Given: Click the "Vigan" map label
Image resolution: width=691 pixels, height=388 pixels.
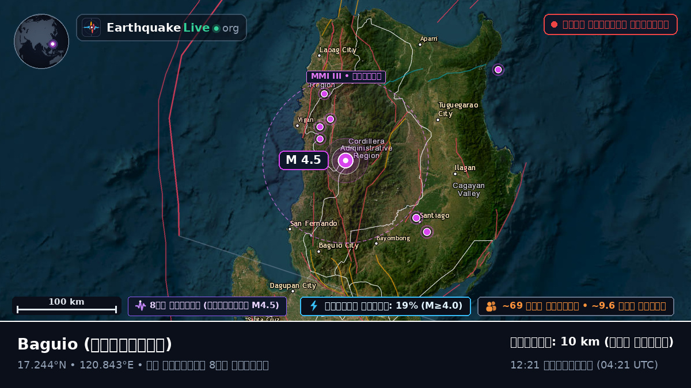Looking at the screenshot, I should [x=306, y=120].
